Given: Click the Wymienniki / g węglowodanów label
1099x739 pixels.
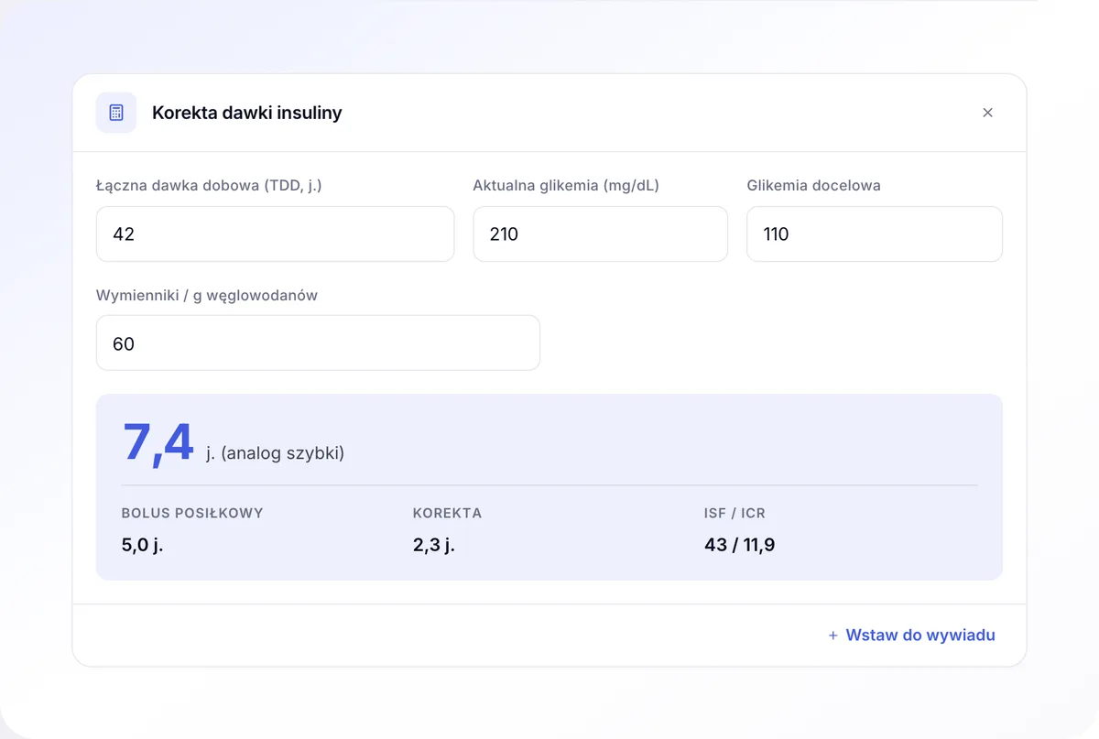Looking at the screenshot, I should click(207, 295).
